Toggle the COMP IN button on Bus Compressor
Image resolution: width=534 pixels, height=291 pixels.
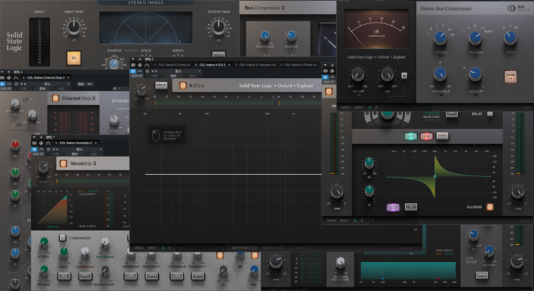[510, 76]
